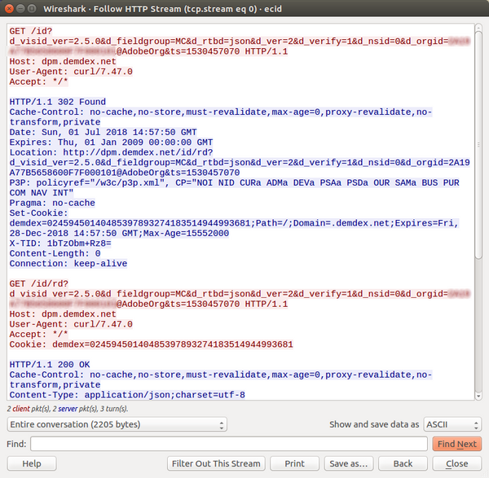
Task: Open the Entire conversation (2205 bytes) dropdown
Action: pos(117,424)
